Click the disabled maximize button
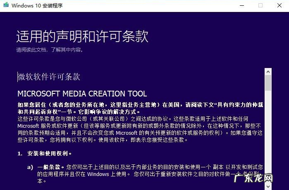 tap(260, 5)
